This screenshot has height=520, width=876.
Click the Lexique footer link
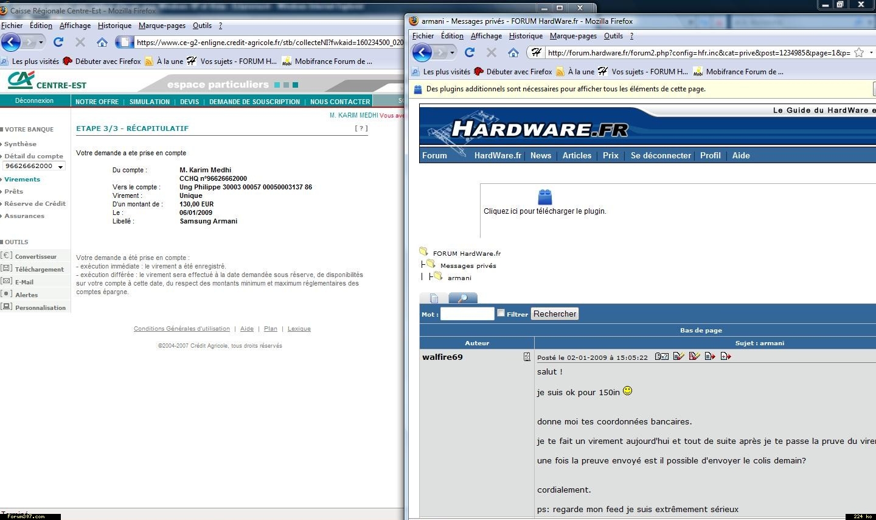[299, 329]
